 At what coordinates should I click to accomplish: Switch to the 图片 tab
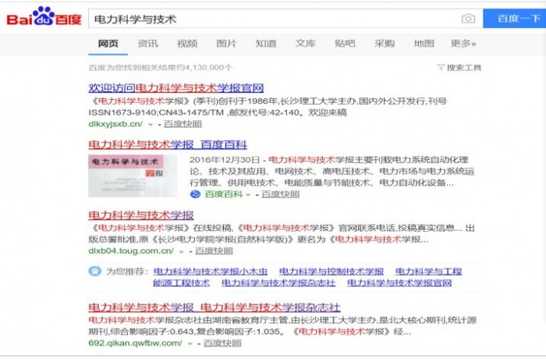[226, 44]
